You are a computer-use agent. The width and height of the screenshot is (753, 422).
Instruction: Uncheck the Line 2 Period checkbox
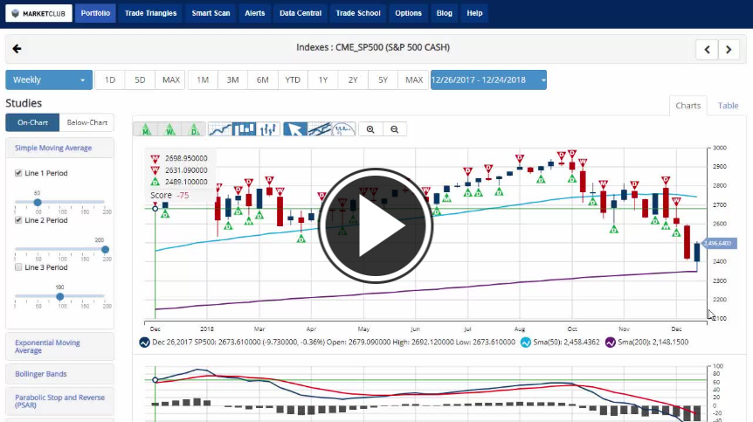click(18, 220)
